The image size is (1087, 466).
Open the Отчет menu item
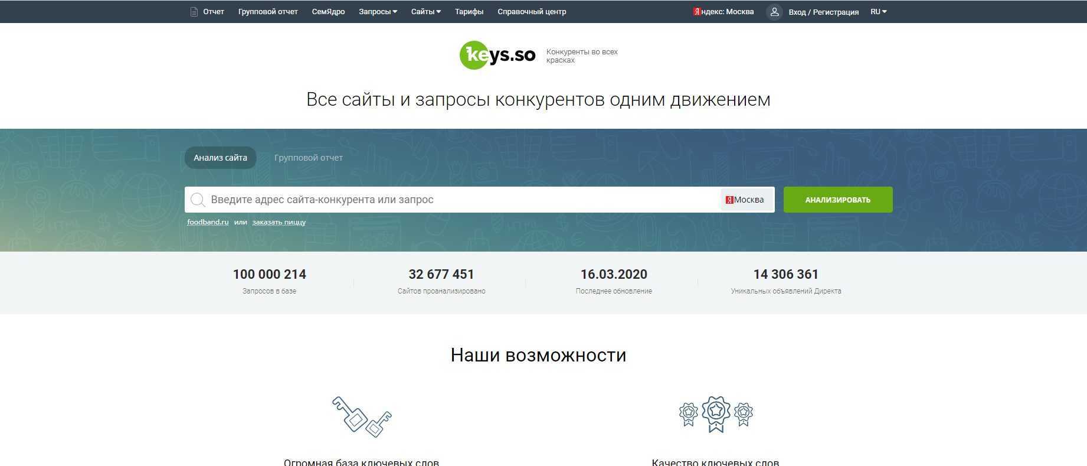coord(214,12)
